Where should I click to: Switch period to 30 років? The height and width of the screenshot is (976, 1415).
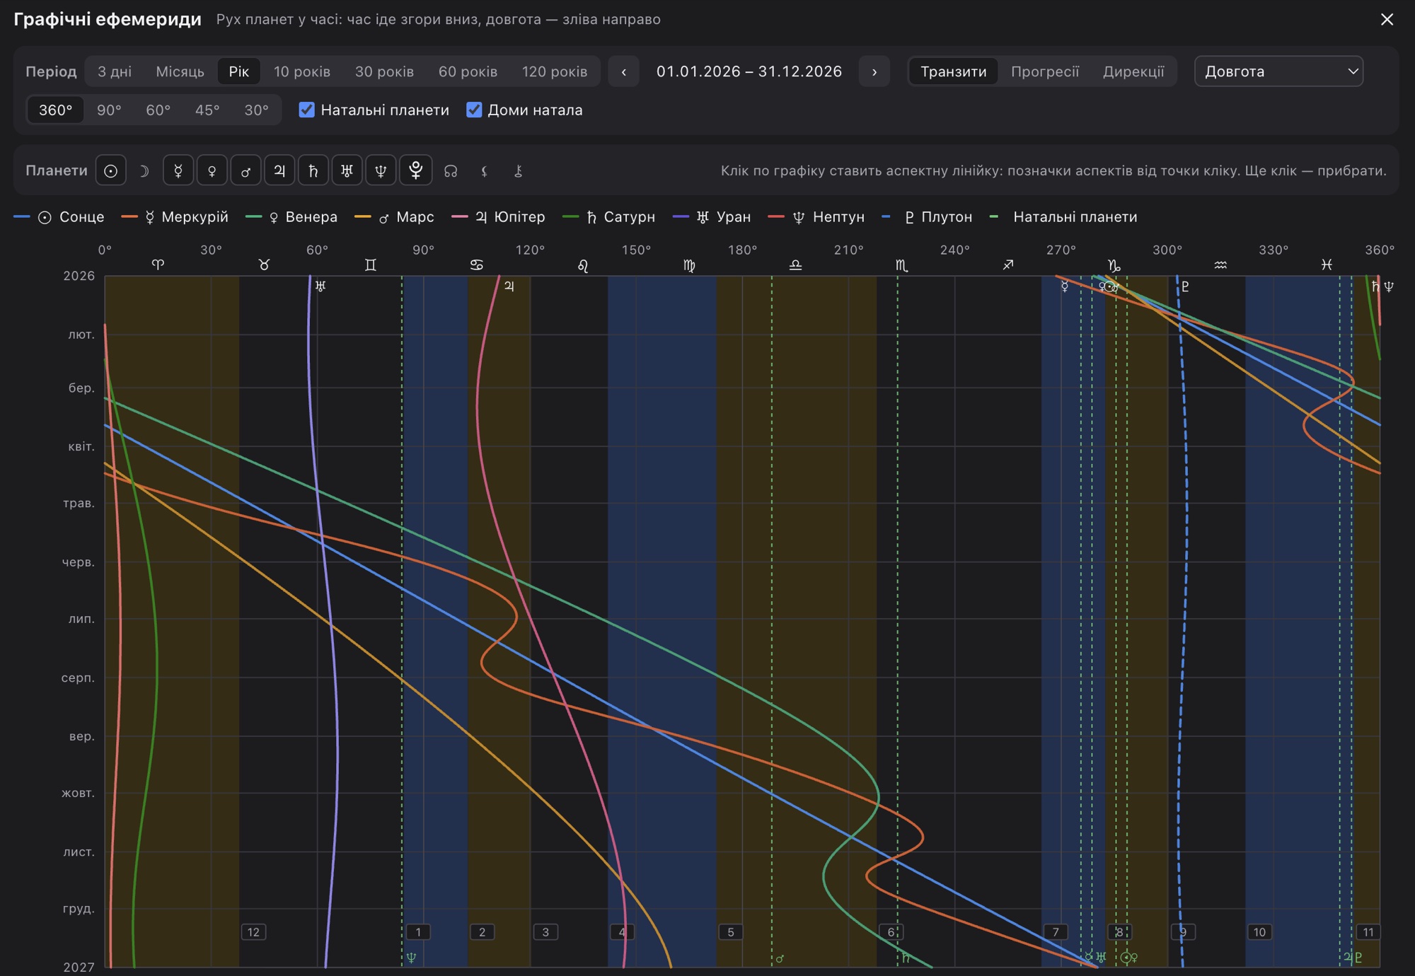pyautogui.click(x=384, y=71)
